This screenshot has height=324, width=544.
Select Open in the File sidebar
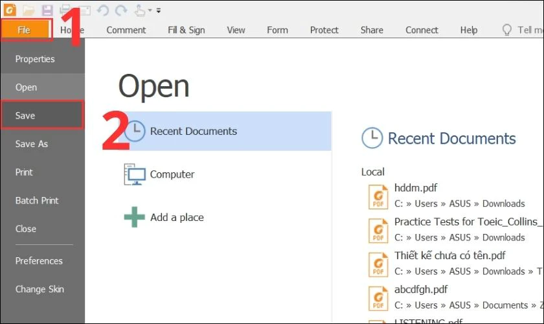point(42,87)
